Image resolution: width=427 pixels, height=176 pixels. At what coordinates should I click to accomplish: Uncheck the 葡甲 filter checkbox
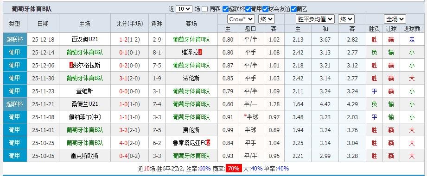(x=248, y=9)
